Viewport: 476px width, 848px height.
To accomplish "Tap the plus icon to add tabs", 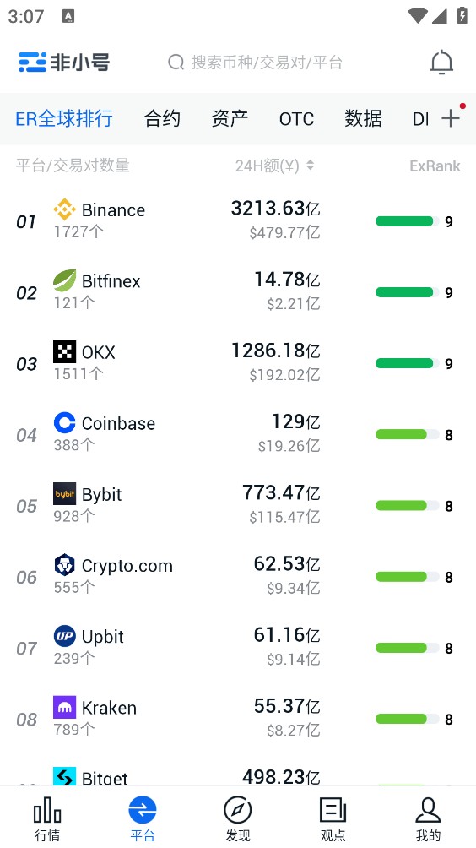I will (x=450, y=118).
